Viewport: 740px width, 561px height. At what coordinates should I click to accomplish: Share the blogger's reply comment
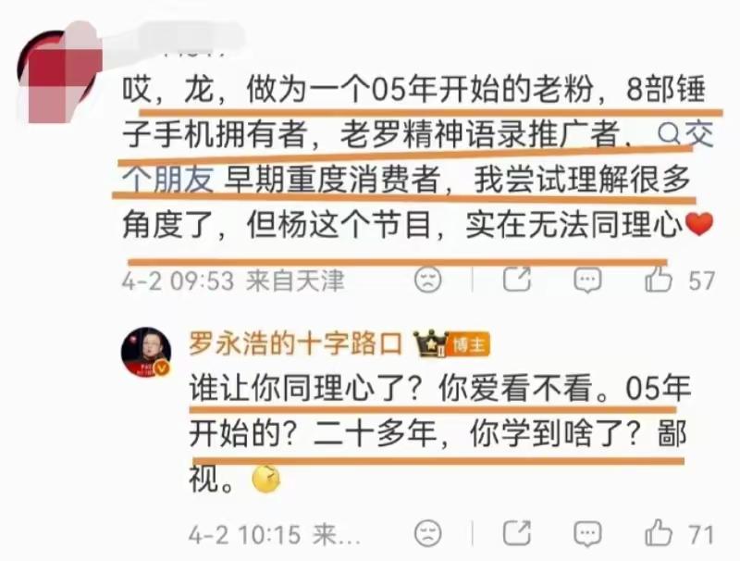[x=517, y=532]
